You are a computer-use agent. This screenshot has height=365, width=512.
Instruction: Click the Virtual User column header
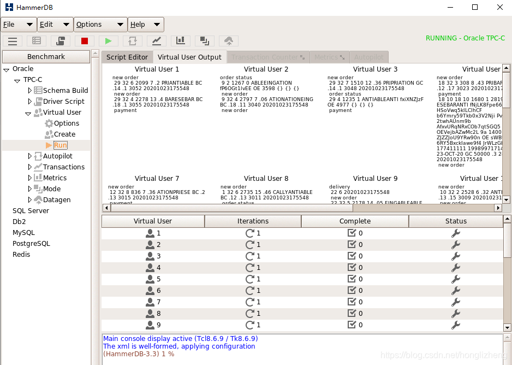153,221
